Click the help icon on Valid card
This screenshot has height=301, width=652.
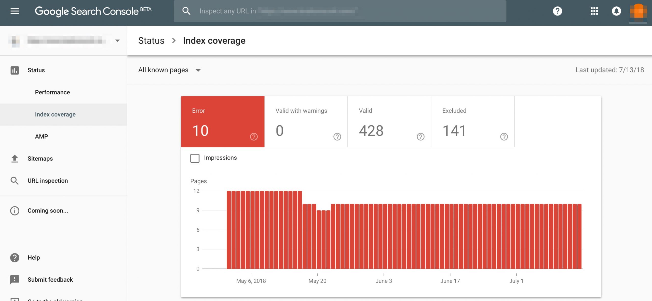coord(420,137)
